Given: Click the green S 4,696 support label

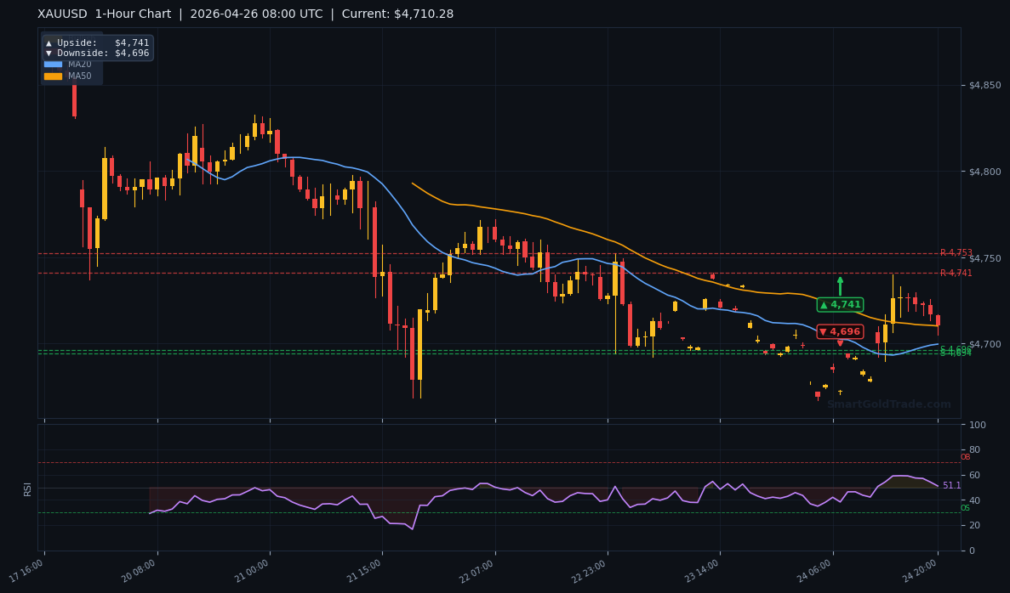Looking at the screenshot, I should pos(954,350).
